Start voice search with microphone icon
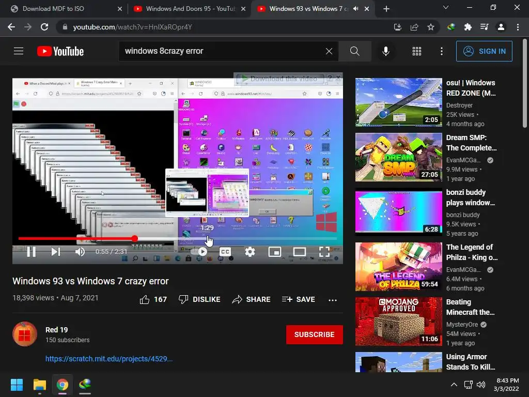 coord(385,51)
